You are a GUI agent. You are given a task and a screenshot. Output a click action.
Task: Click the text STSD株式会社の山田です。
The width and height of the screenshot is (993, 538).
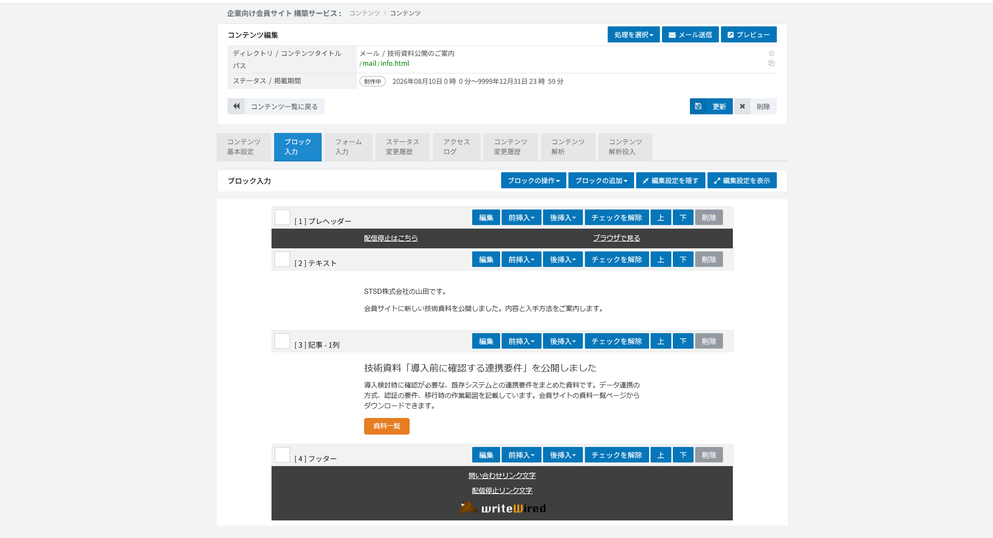(405, 291)
